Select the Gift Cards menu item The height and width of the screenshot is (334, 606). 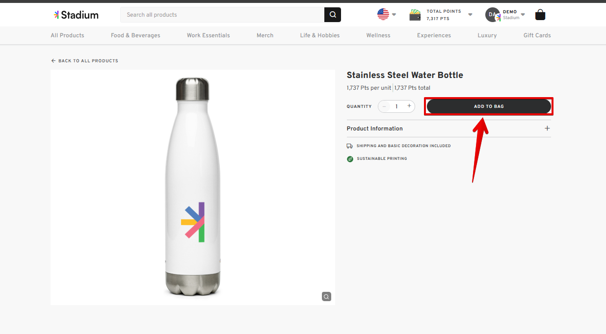537,35
